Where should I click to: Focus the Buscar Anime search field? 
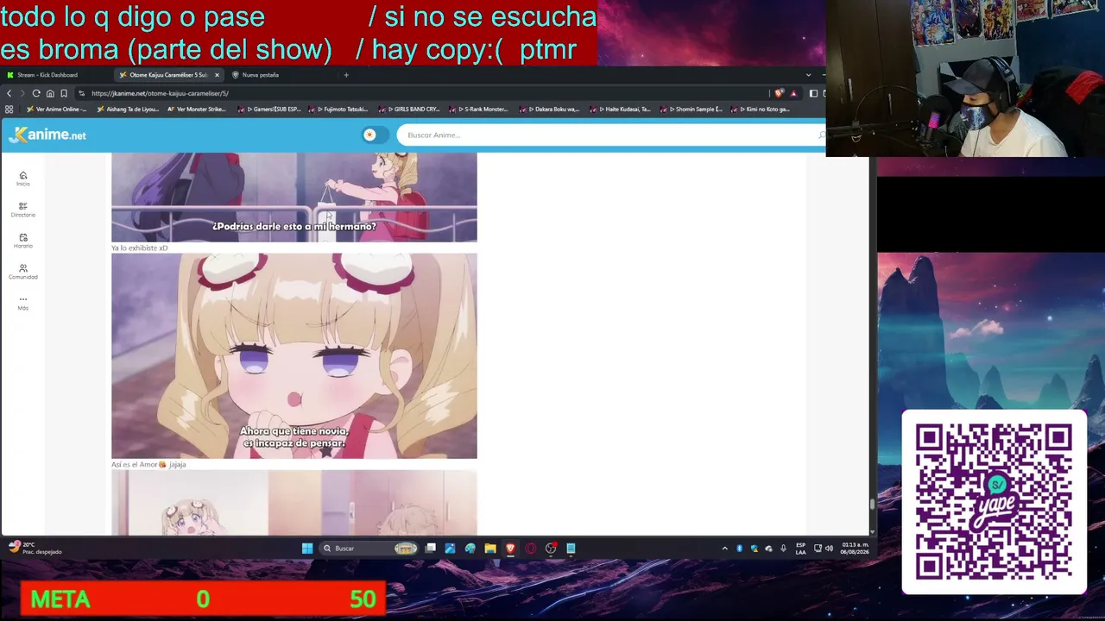pos(609,135)
